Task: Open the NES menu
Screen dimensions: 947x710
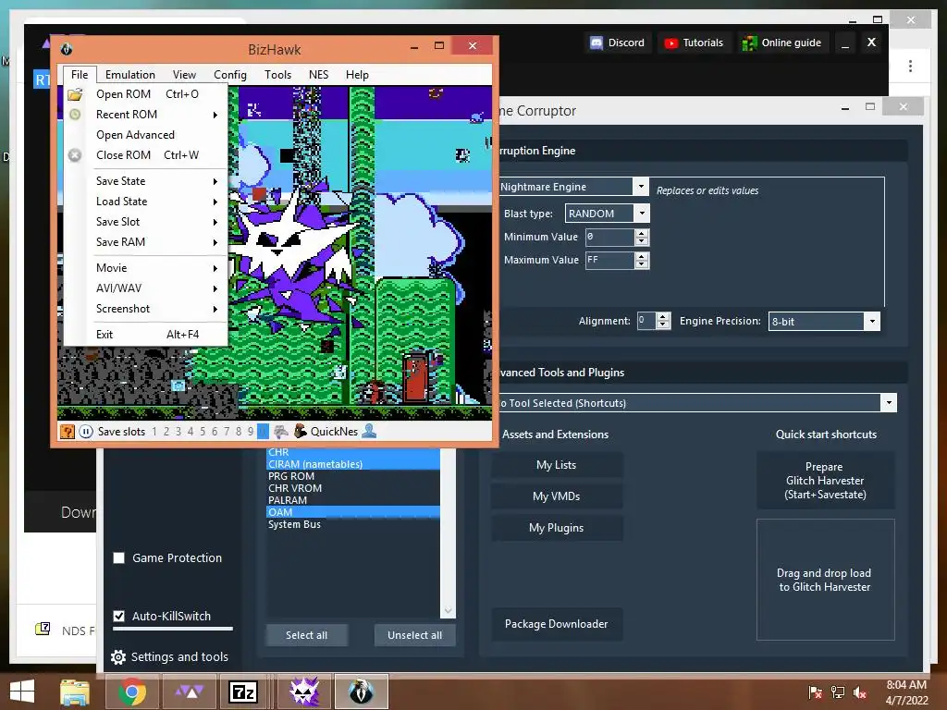Action: 318,74
